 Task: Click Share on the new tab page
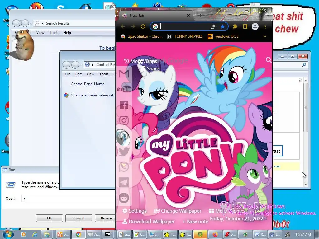click(x=150, y=69)
